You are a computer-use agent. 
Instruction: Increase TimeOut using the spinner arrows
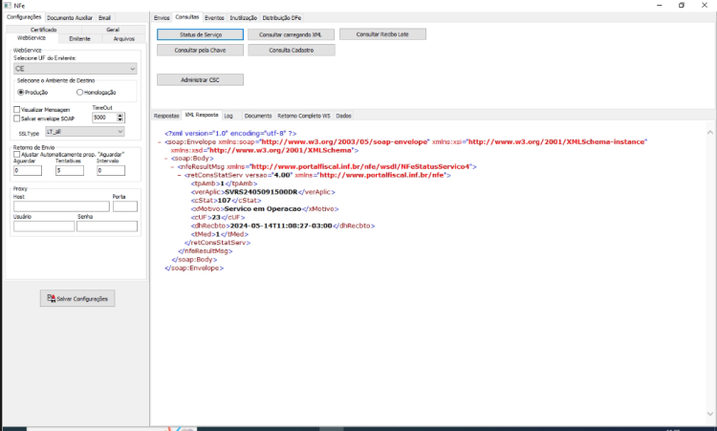coord(120,116)
